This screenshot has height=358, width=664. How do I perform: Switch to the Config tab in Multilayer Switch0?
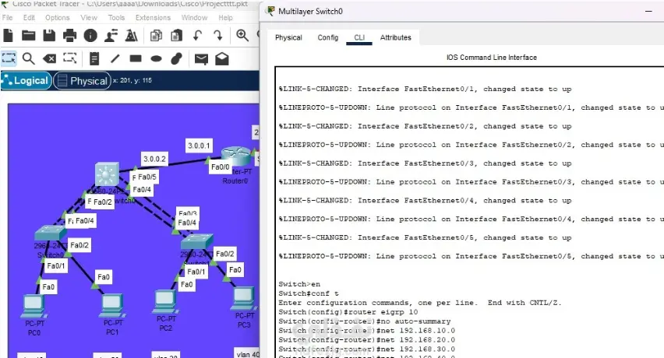[328, 37]
